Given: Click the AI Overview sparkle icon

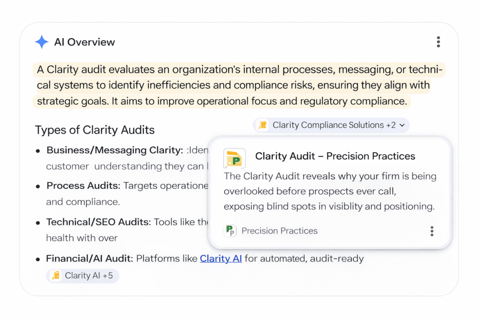Looking at the screenshot, I should pyautogui.click(x=41, y=42).
